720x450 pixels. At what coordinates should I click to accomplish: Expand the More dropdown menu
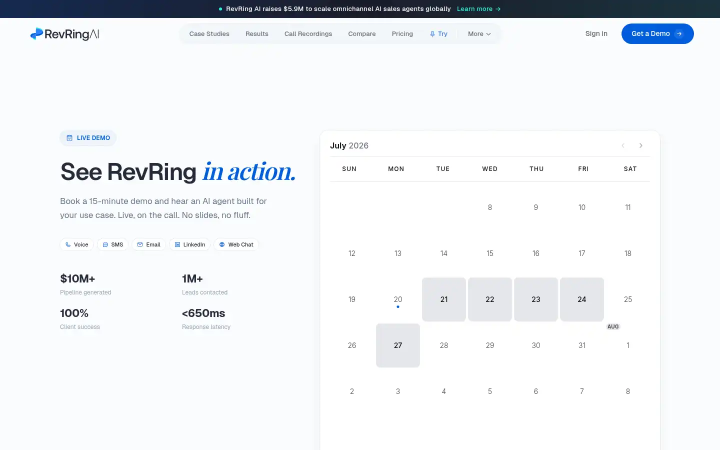(479, 34)
